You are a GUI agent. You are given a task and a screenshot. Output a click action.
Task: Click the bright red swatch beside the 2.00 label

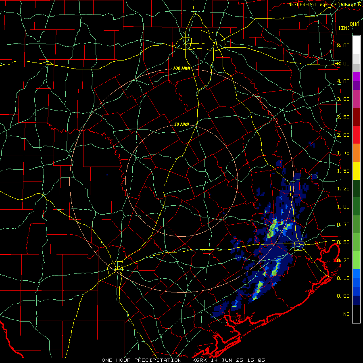[x=356, y=135]
